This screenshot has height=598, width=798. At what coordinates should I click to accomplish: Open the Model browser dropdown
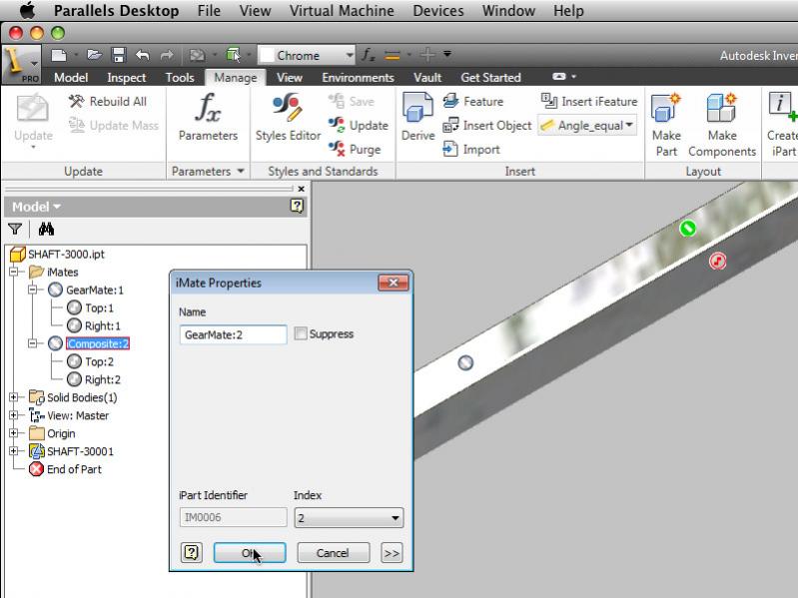(36, 207)
